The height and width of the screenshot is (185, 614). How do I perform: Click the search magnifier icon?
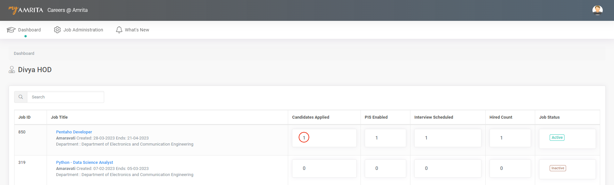[21, 97]
